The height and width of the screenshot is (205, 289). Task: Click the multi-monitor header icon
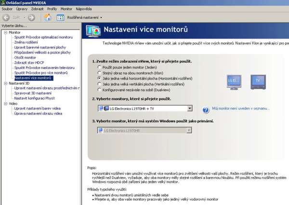click(93, 31)
